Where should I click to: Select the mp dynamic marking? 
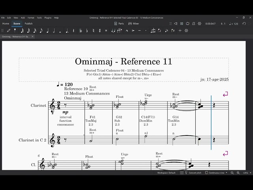tap(65, 112)
